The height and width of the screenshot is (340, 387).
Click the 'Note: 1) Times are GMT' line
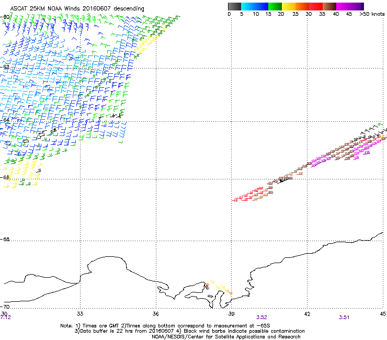(x=165, y=326)
